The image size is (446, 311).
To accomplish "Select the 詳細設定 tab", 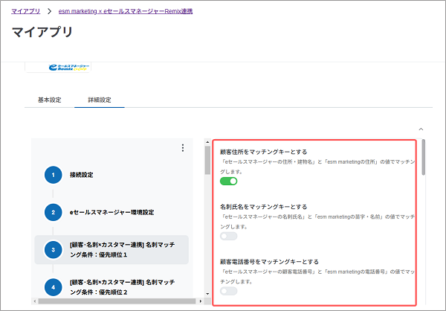I will pos(99,100).
